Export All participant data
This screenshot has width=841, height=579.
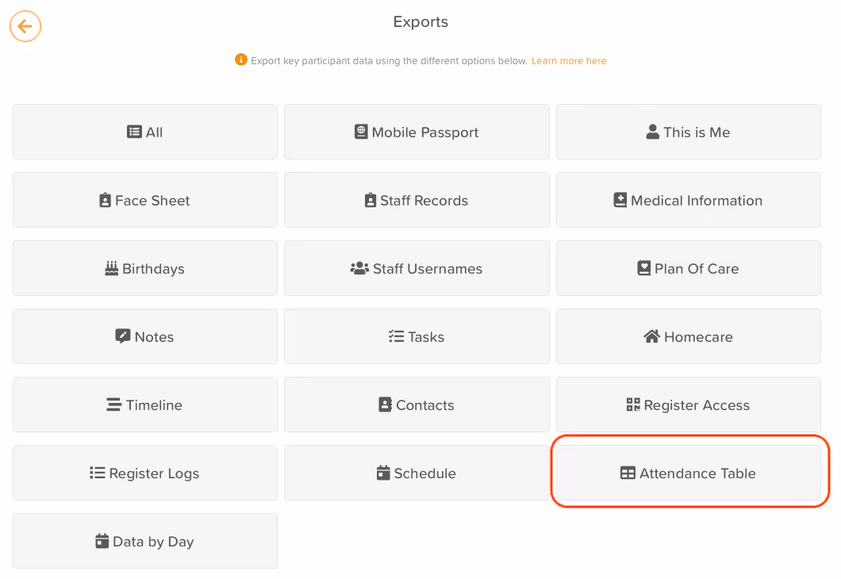tap(145, 132)
